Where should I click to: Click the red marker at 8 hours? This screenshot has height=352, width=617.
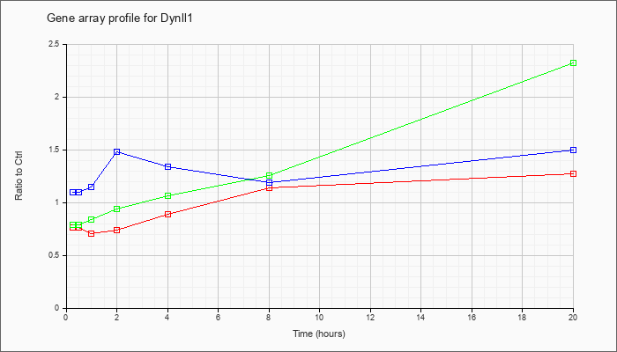tap(269, 188)
